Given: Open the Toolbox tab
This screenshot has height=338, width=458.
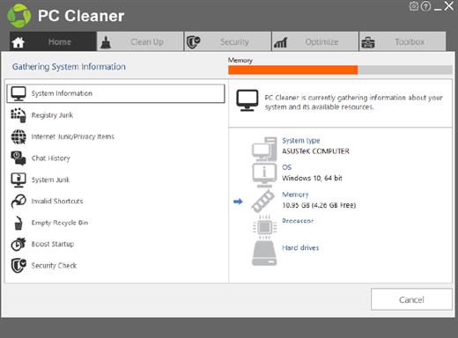Looking at the screenshot, I should 403,41.
